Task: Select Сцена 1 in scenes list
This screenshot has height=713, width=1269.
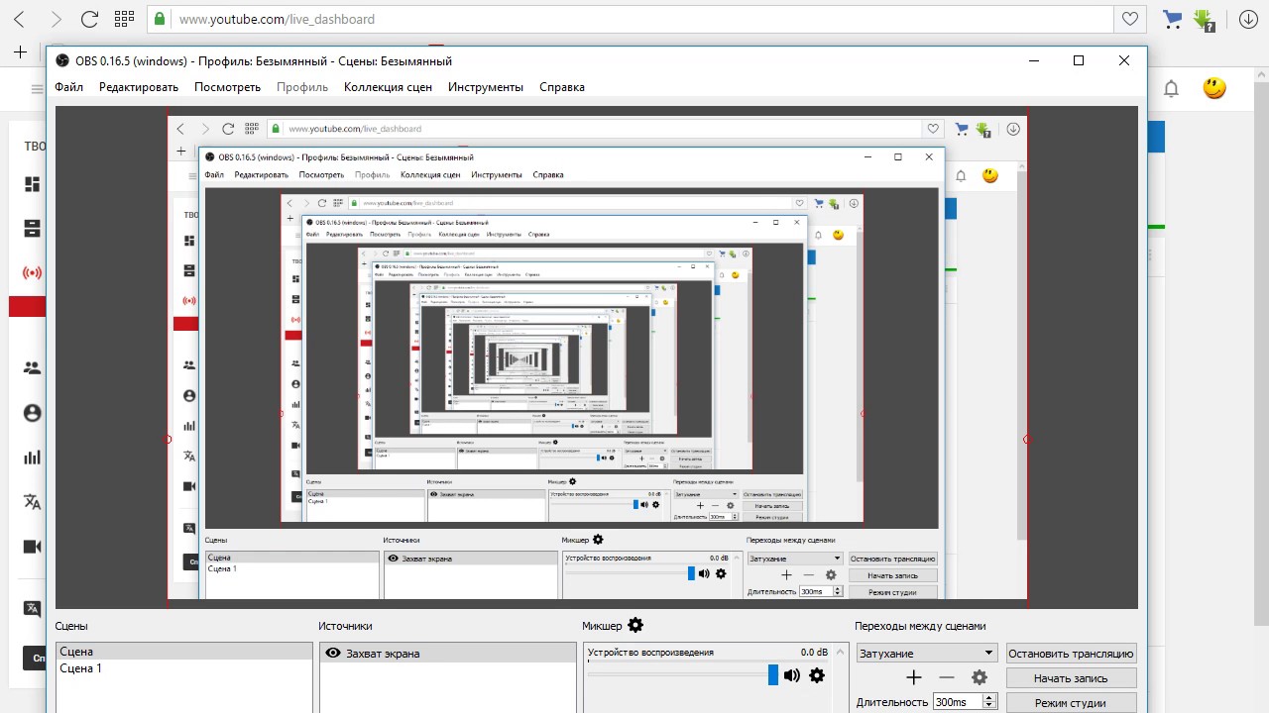Action: click(184, 668)
